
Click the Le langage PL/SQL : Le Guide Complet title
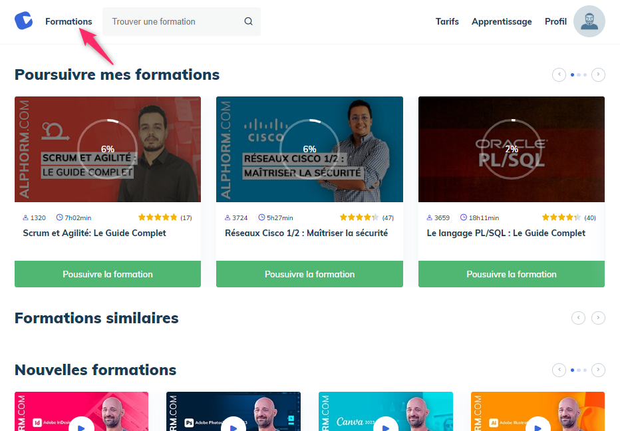pyautogui.click(x=506, y=233)
